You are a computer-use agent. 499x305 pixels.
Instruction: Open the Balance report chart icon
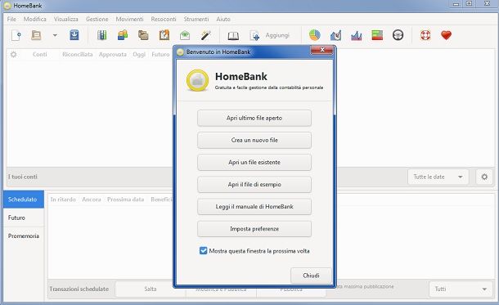357,35
